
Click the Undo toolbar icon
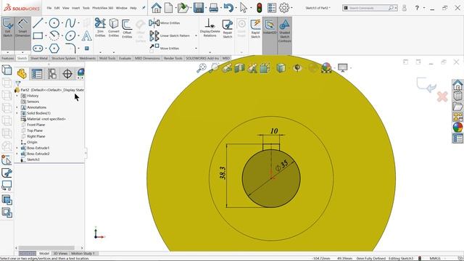coord(228,8)
